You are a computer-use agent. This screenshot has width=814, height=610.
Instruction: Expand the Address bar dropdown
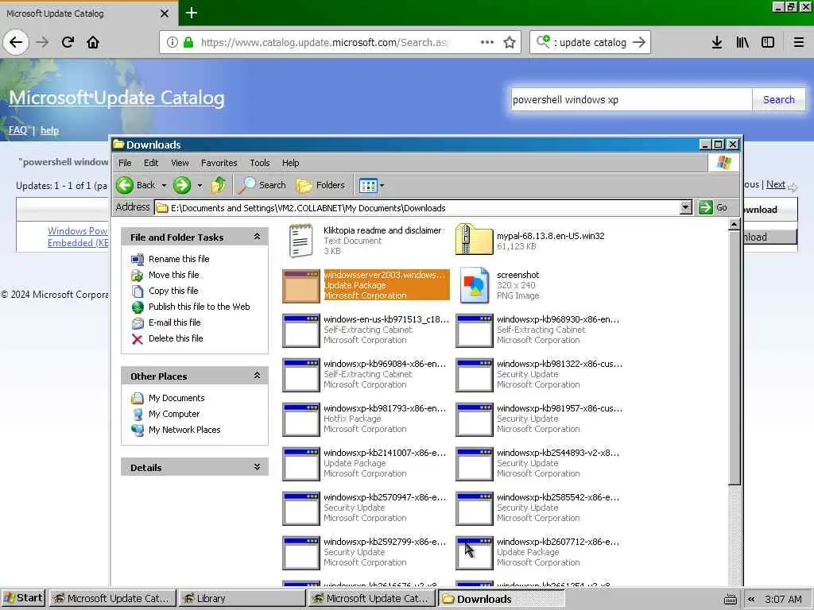[686, 207]
